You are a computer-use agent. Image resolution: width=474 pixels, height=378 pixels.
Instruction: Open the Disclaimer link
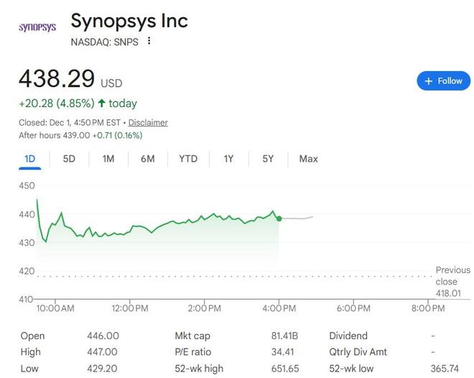click(148, 122)
